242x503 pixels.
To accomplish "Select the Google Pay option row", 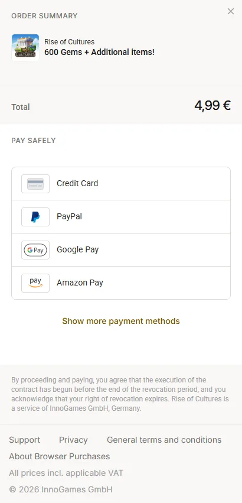I will 121,250.
